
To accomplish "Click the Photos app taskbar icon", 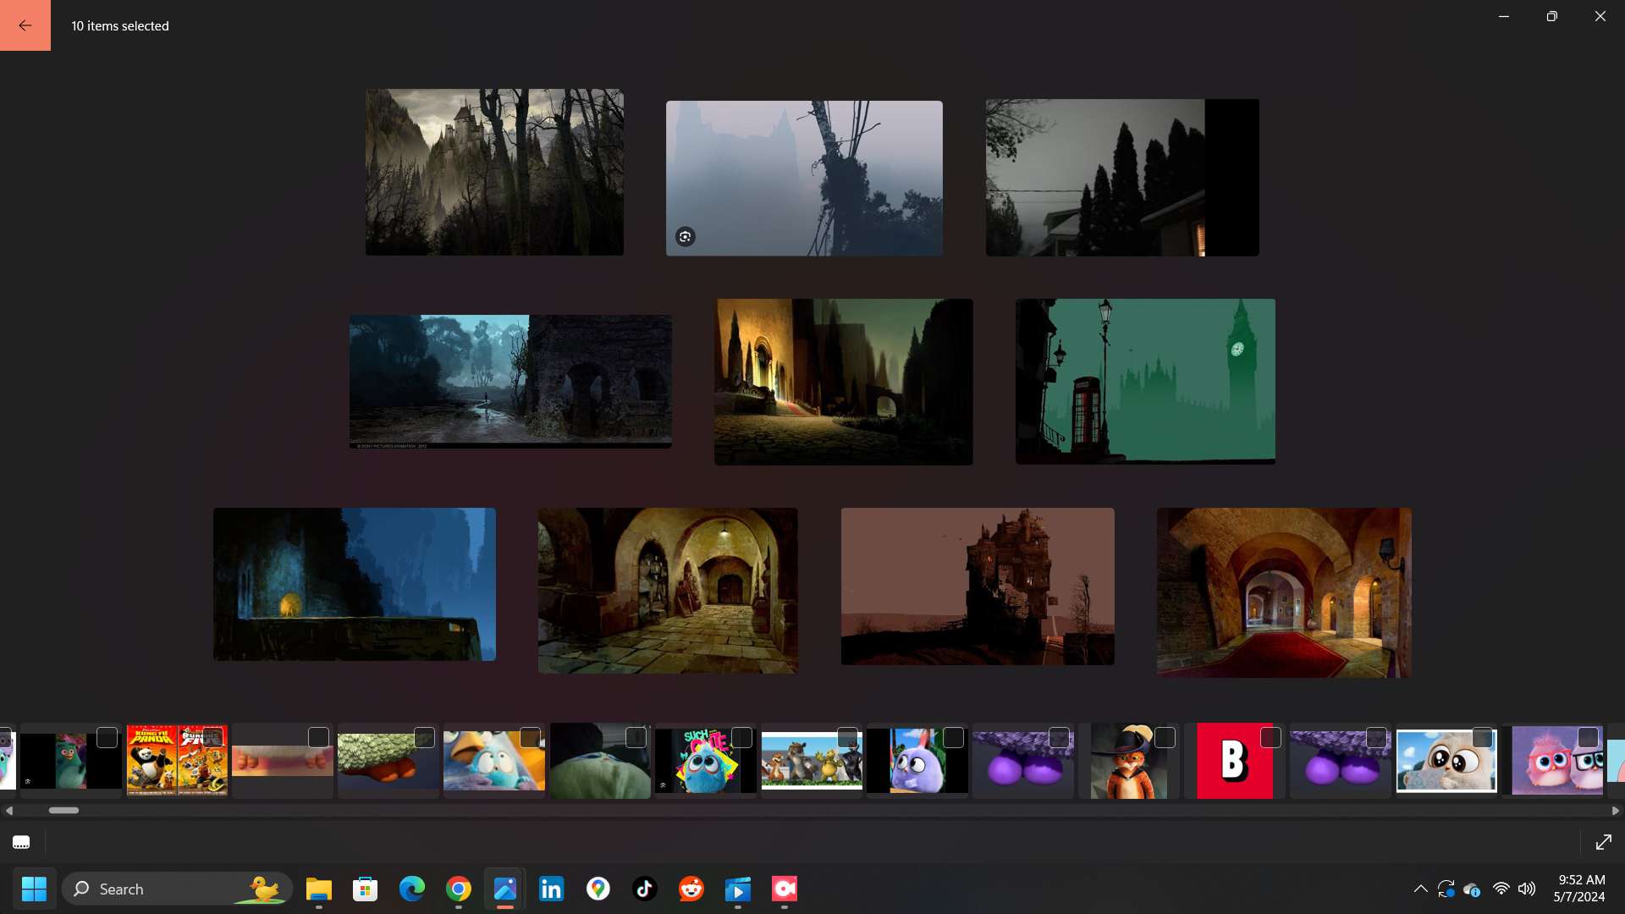I will click(x=505, y=889).
